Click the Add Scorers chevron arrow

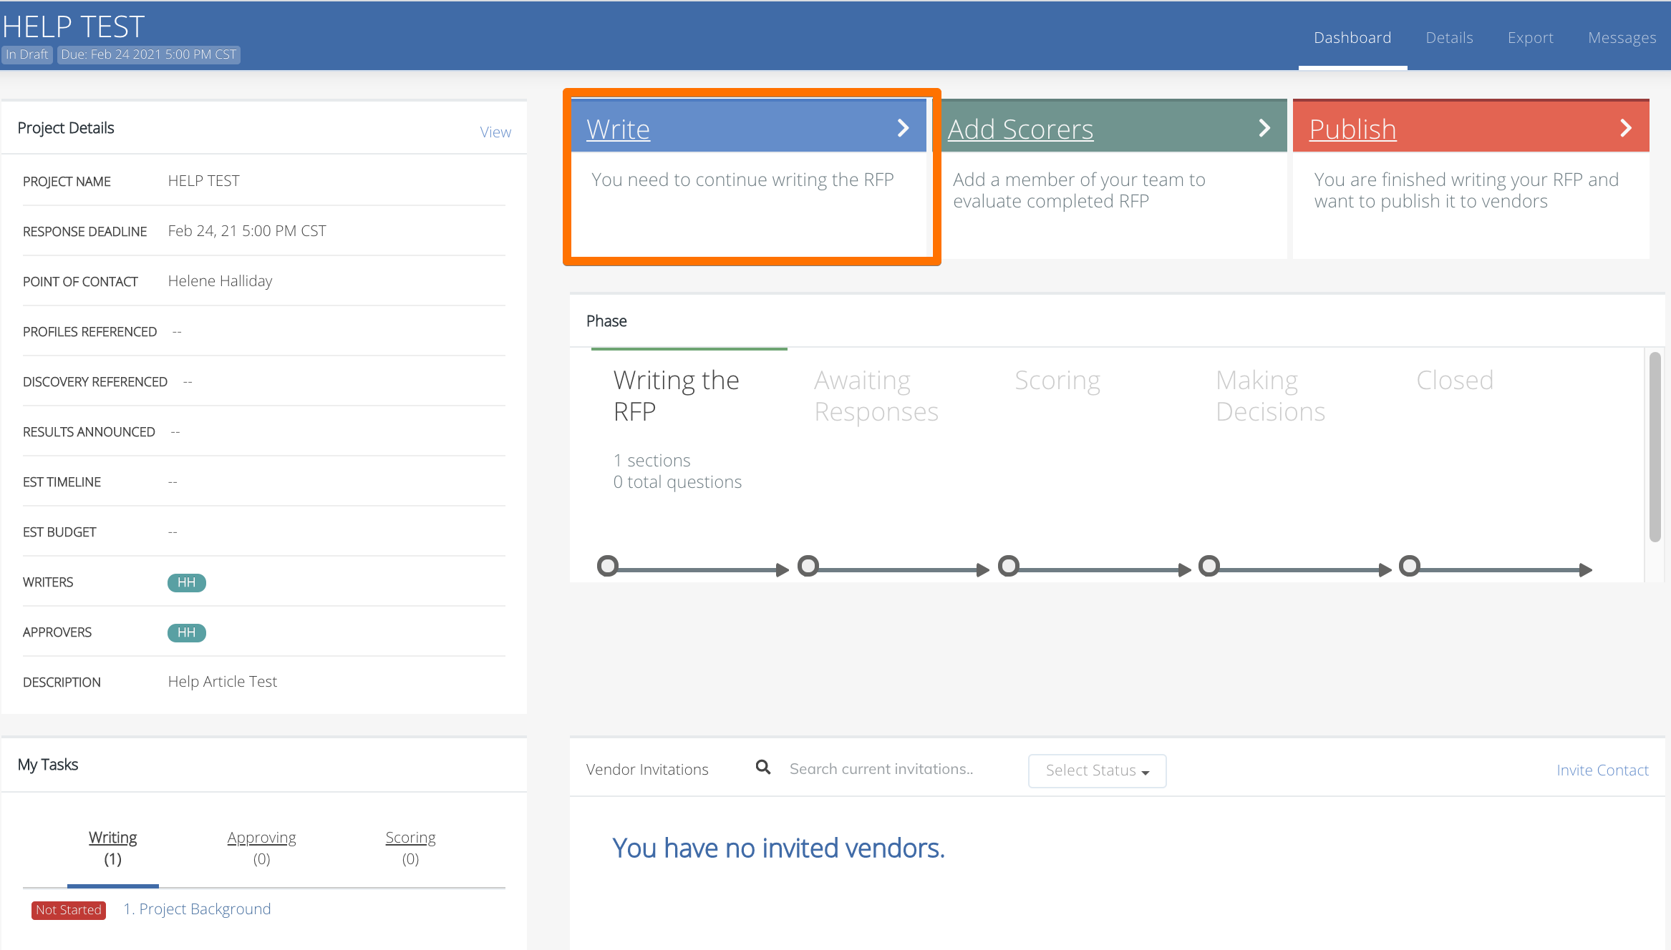pos(1264,128)
